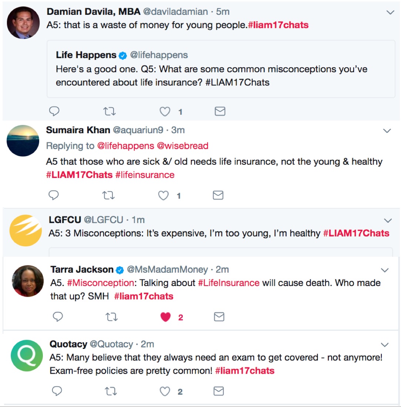Retweet Damian Davila's tweet
The width and height of the screenshot is (401, 407).
point(109,111)
